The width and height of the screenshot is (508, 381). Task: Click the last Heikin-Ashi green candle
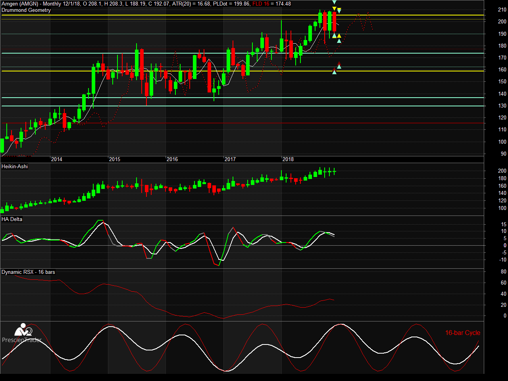point(335,171)
